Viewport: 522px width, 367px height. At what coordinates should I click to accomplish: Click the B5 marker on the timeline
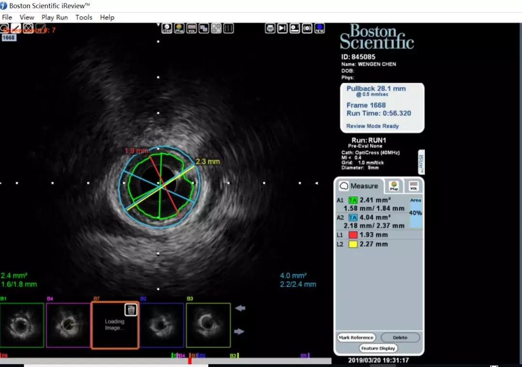tap(305, 356)
